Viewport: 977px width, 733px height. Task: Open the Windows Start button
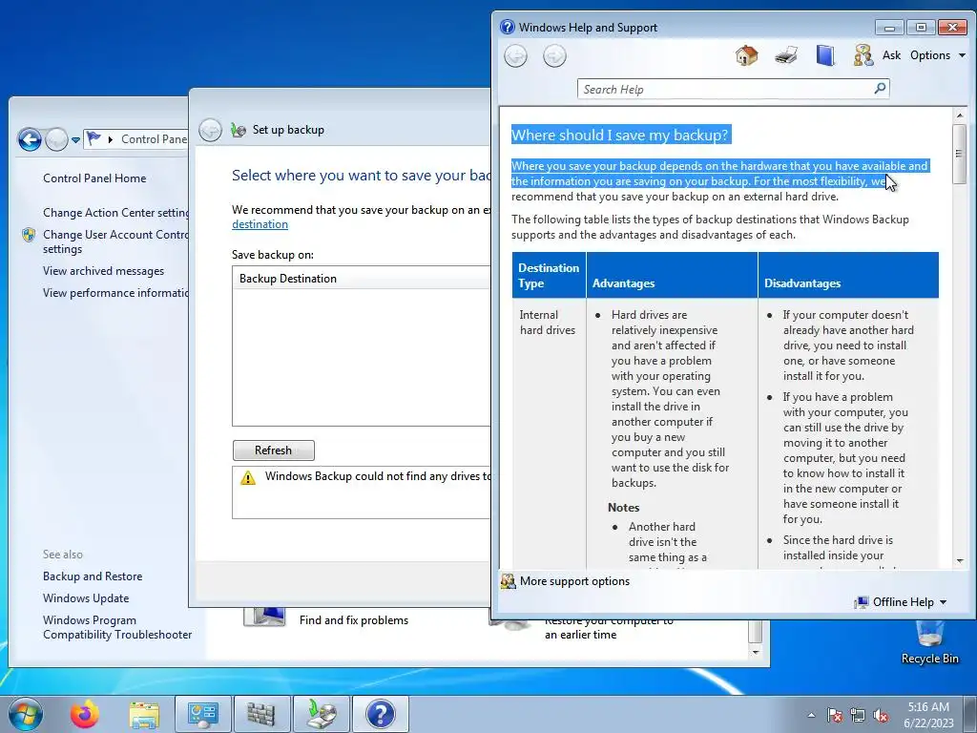[26, 714]
